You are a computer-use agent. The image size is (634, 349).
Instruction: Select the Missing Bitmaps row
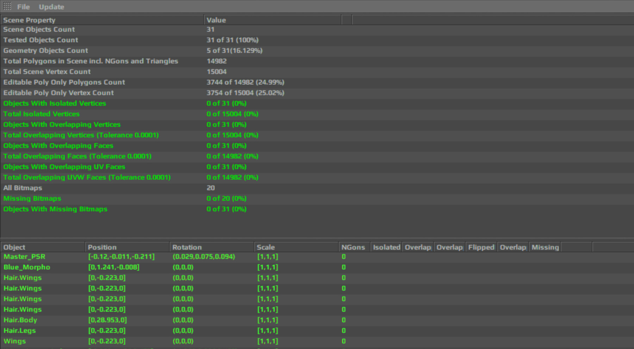coord(317,199)
